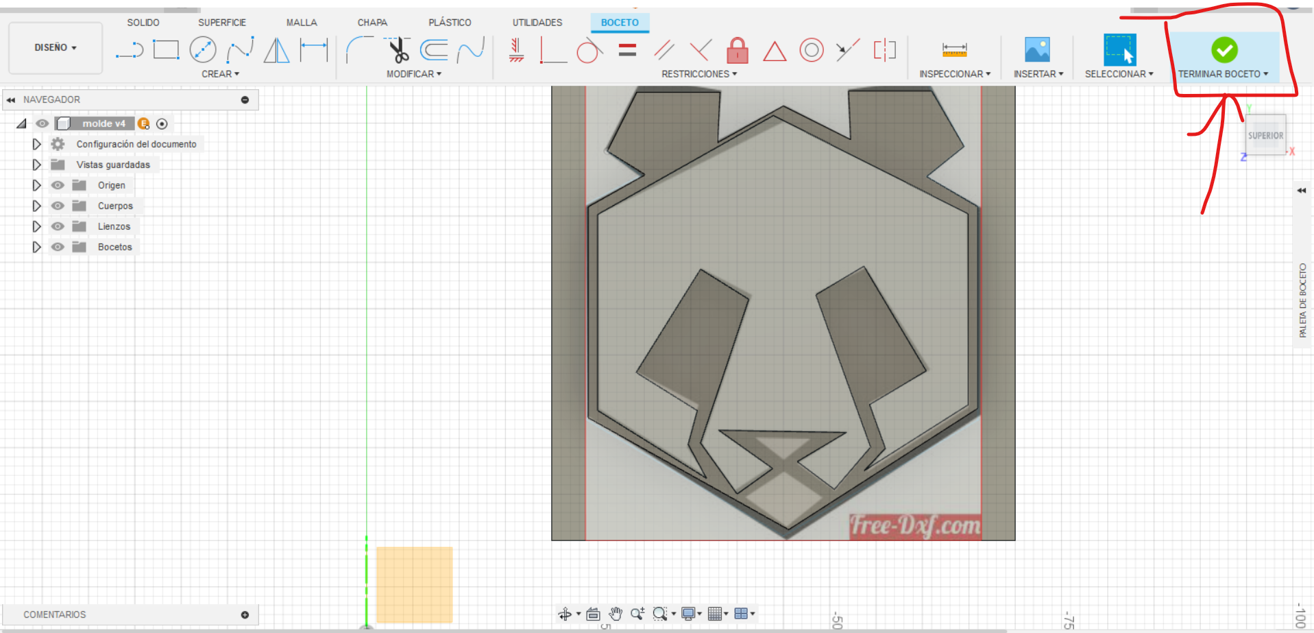The width and height of the screenshot is (1314, 633).
Task: Open the INSERTAR dropdown menu
Action: tap(1038, 74)
